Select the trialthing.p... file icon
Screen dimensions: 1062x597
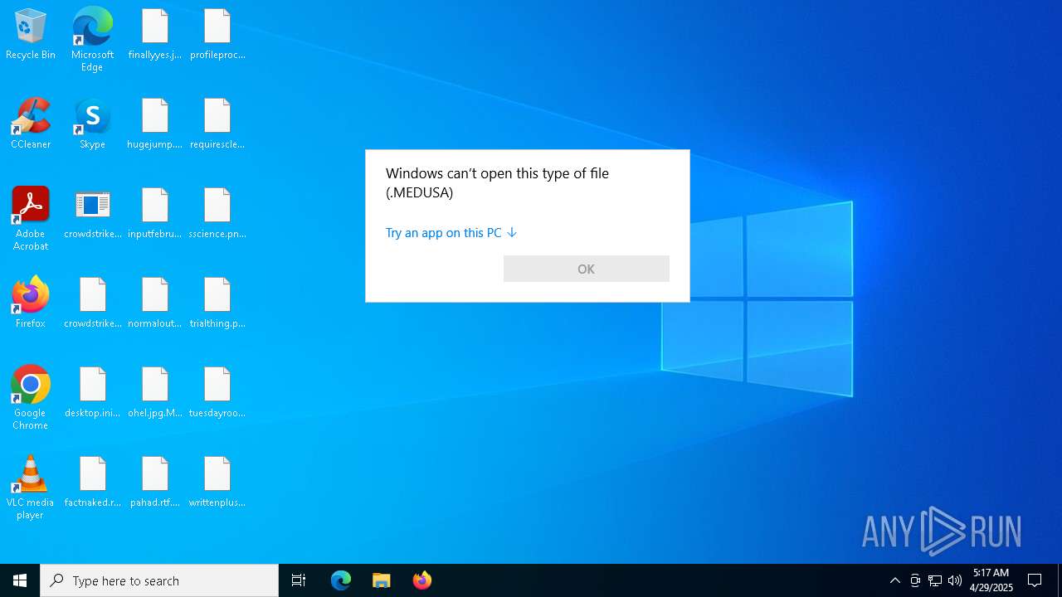217,303
